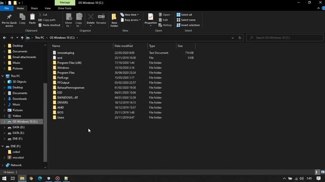
Task: Expand DATA (D:) in navigation pane
Action: (x=5, y=127)
